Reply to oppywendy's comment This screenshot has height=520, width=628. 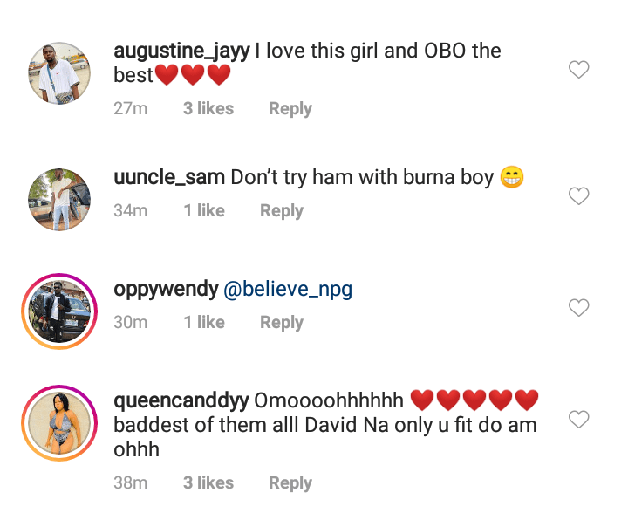(x=282, y=323)
